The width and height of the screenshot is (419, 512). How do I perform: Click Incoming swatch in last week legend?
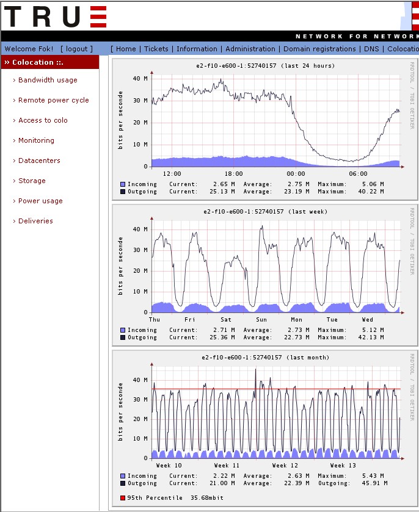(x=123, y=330)
